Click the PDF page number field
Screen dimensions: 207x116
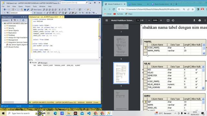[138, 20]
